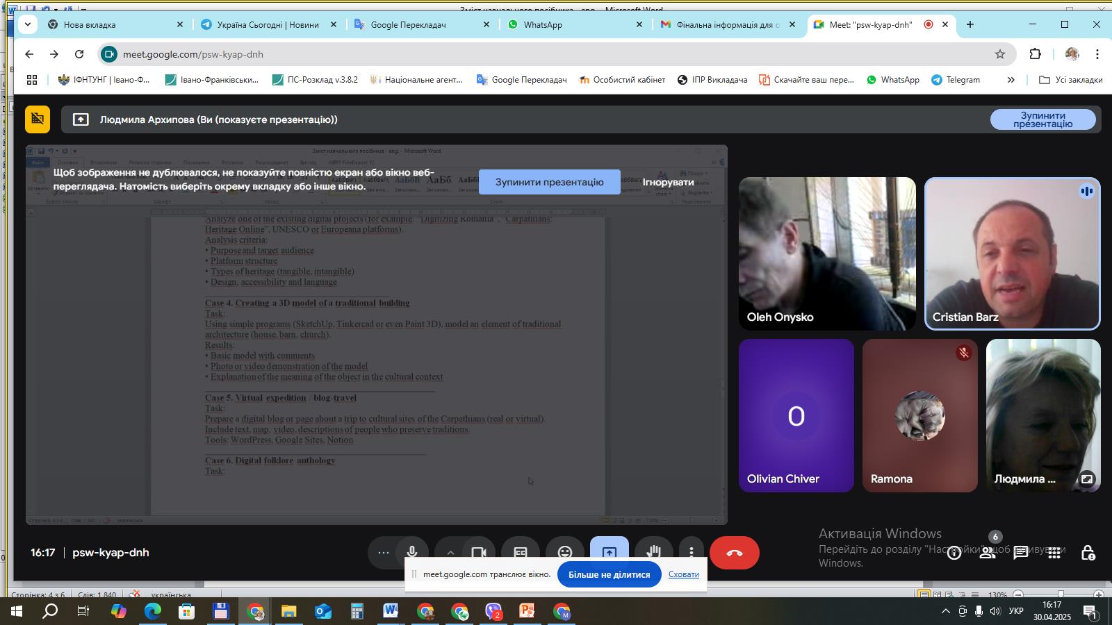This screenshot has width=1112, height=625.
Task: Show hidden system tray icons
Action: point(945,612)
